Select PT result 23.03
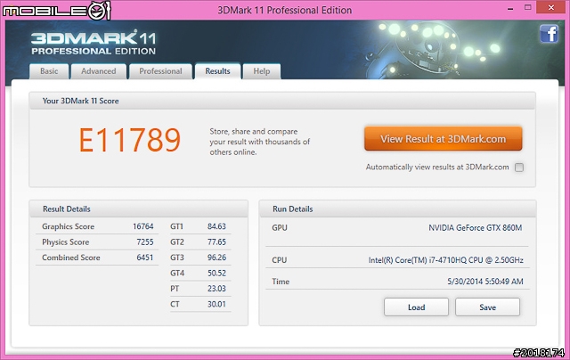 [x=216, y=289]
